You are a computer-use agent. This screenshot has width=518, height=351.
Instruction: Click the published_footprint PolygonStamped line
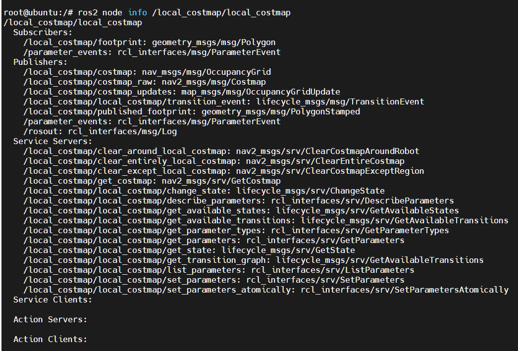(x=192, y=111)
